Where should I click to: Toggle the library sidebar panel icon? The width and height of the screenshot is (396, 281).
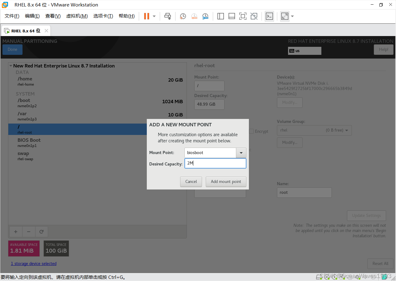[221, 16]
